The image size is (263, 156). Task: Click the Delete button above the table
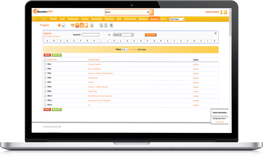[x=47, y=55]
